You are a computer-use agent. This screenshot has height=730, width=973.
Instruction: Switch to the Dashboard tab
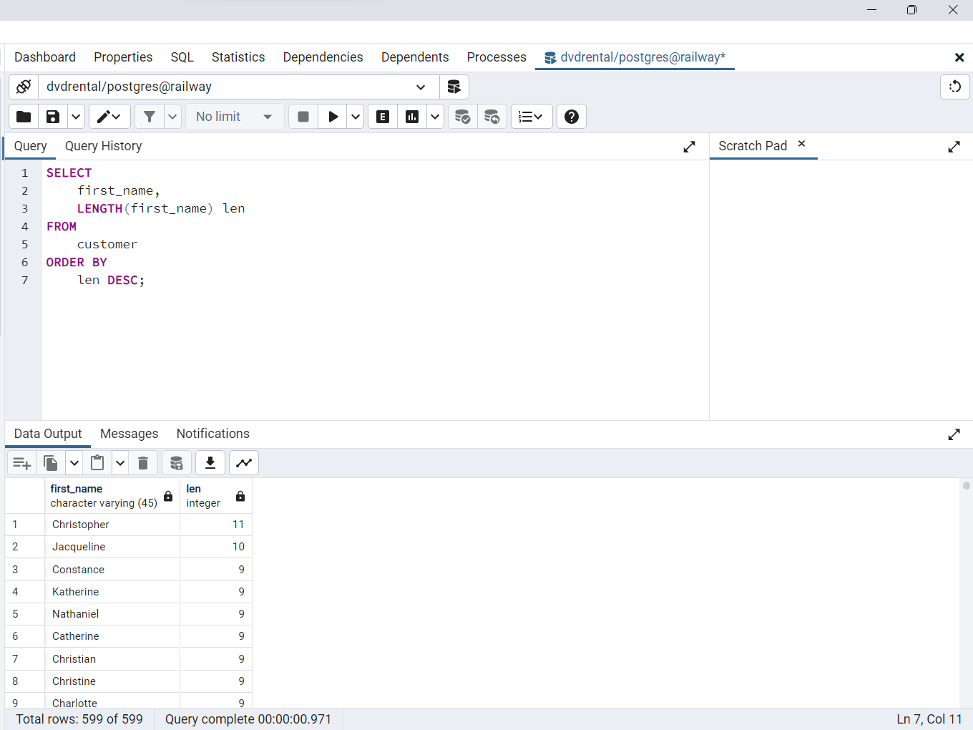[45, 57]
